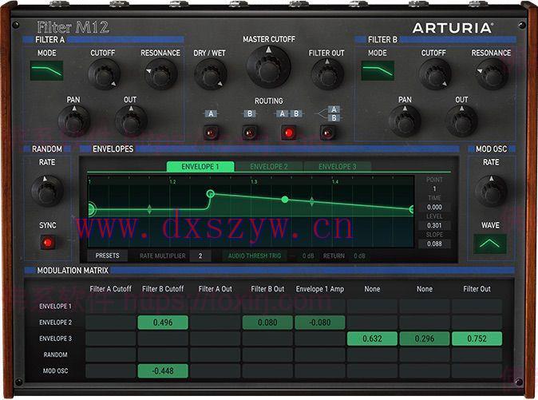The image size is (538, 400).
Task: Click the Filter A Resonance knob
Action: tap(160, 74)
